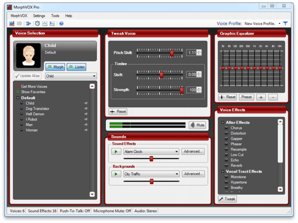Reset the Tweak Voice settings
The image size is (298, 223).
(x=118, y=111)
